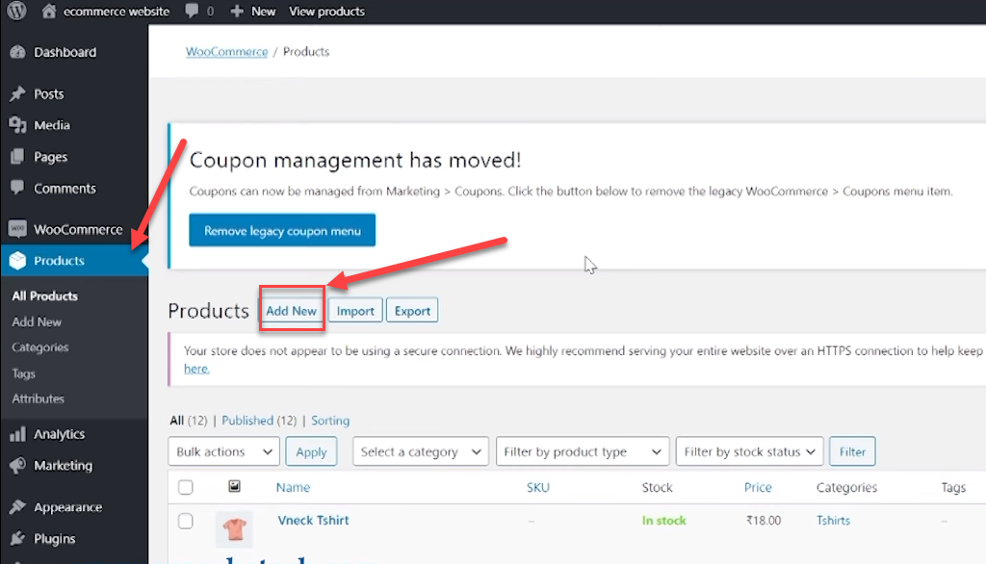This screenshot has width=986, height=564.
Task: Click the Analytics bar chart icon
Action: pyautogui.click(x=17, y=434)
